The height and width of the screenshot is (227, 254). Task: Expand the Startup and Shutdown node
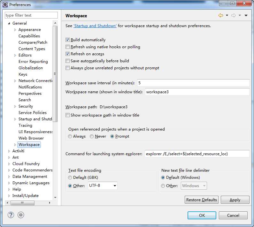coord(15,119)
